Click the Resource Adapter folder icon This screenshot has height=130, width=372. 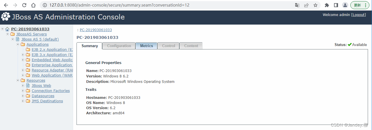pyautogui.click(x=28, y=70)
